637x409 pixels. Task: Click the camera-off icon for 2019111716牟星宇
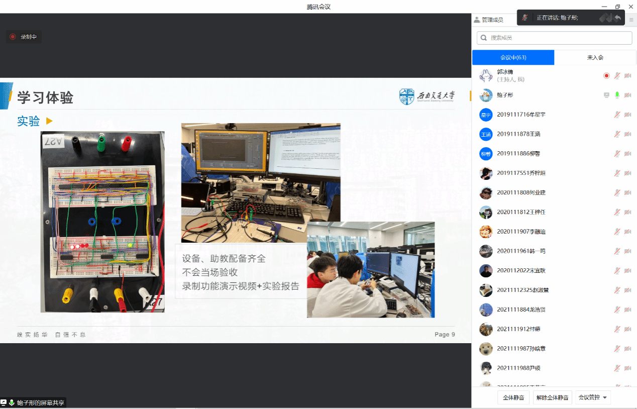click(627, 115)
